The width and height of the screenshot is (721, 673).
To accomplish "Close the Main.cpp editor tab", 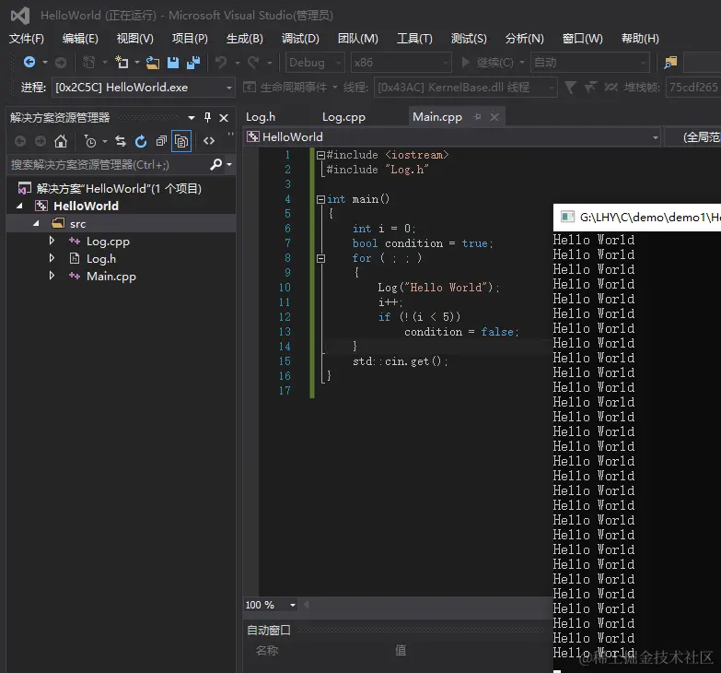I will (x=494, y=117).
